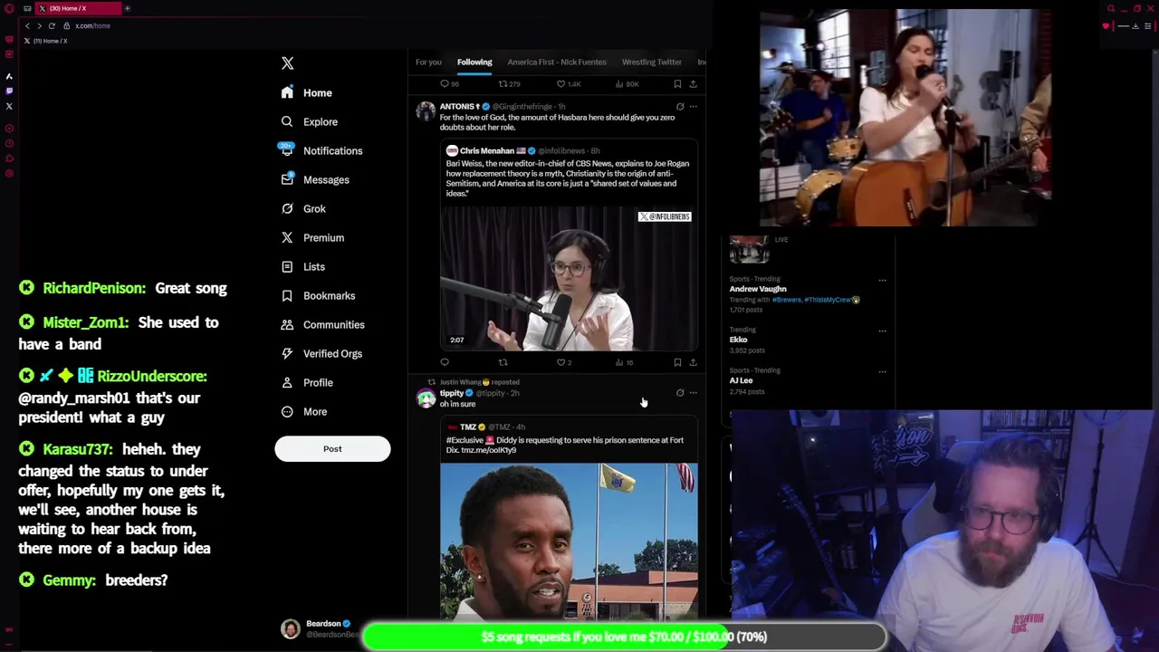Viewport: 1159px width, 652px height.
Task: Open Premium in the sidebar
Action: point(312,237)
